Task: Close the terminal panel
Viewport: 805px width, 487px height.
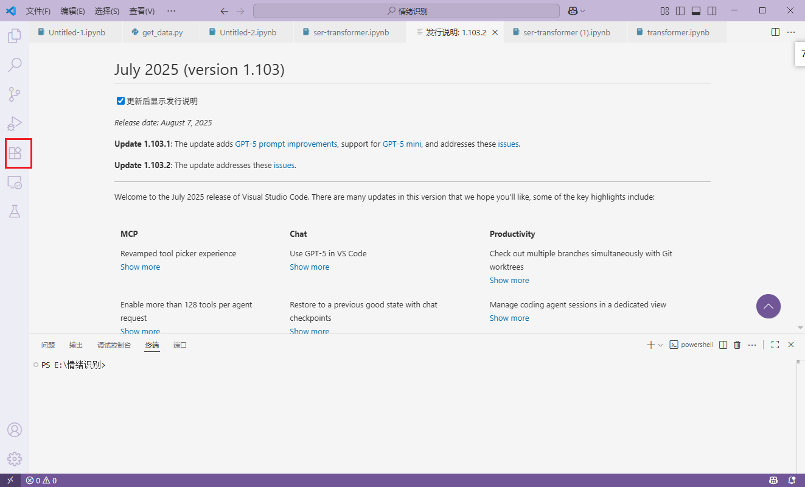Action: [791, 345]
